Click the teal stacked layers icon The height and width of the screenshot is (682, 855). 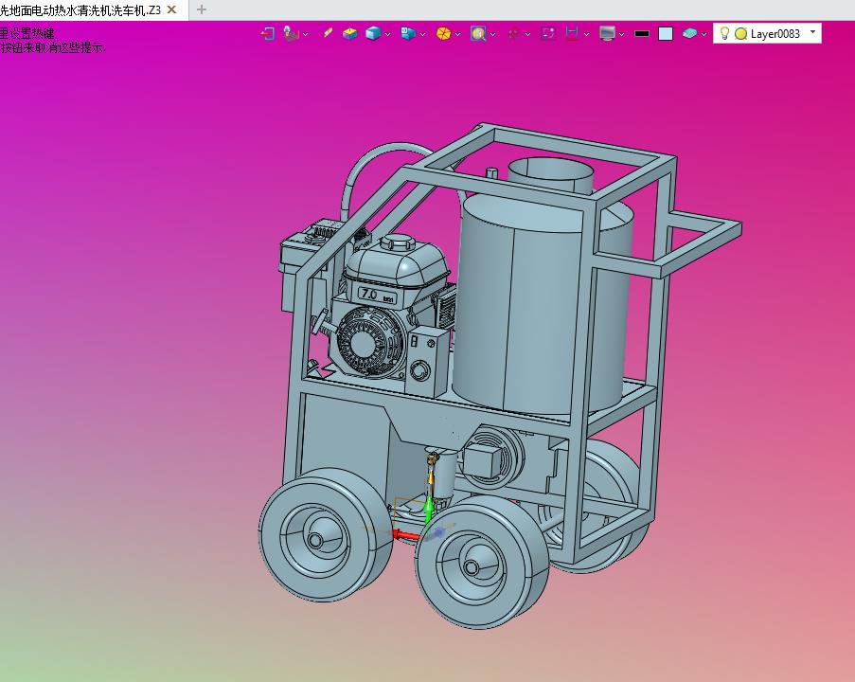[690, 34]
